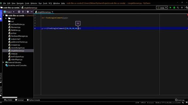Expand External Libraries node
This screenshot has height=105, width=188.
click(x=3, y=62)
